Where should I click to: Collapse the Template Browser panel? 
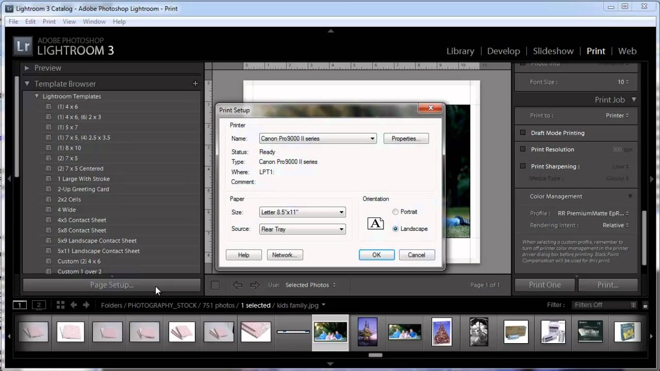pyautogui.click(x=27, y=83)
